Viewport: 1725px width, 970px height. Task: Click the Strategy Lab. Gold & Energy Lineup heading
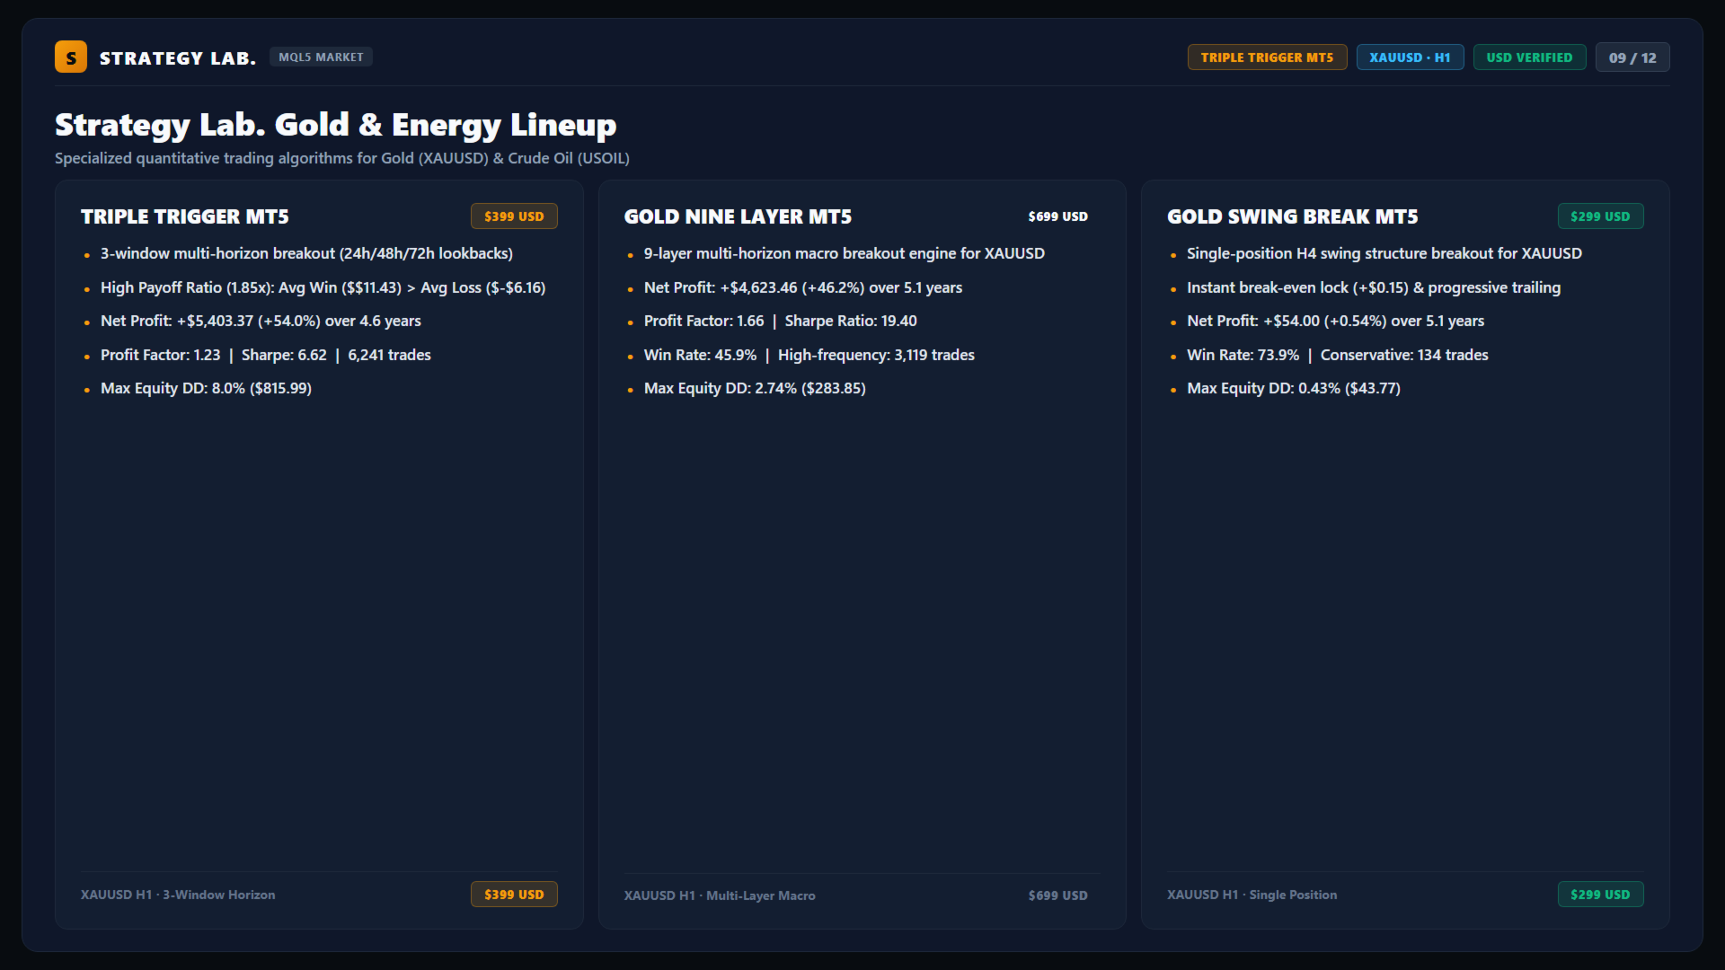(335, 124)
